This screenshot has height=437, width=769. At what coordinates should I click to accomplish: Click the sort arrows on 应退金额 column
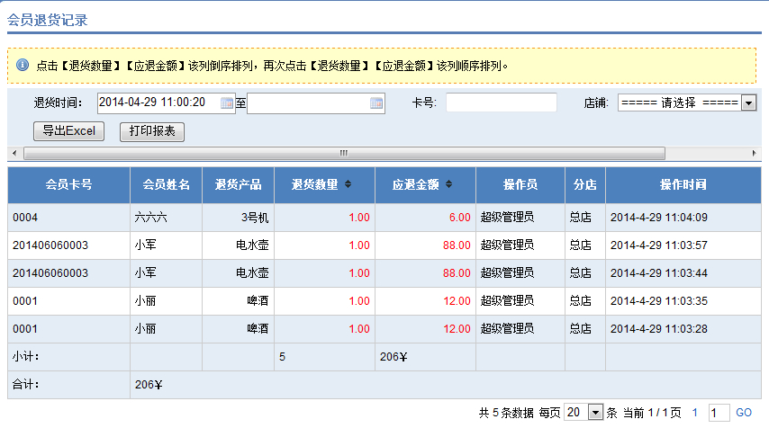[x=448, y=184]
